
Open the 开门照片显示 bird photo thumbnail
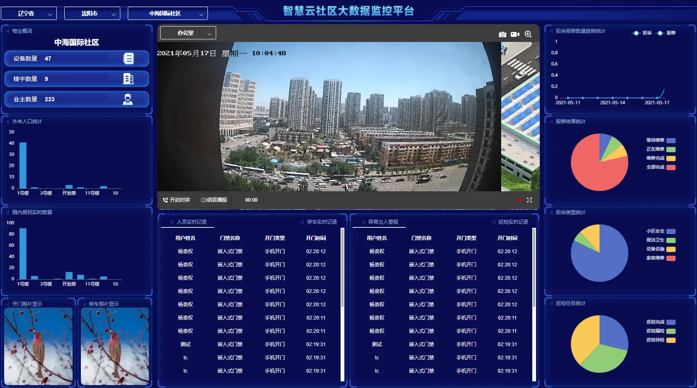click(38, 346)
